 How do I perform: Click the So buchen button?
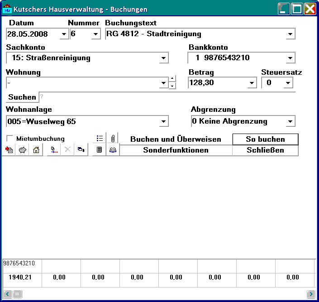click(x=265, y=139)
